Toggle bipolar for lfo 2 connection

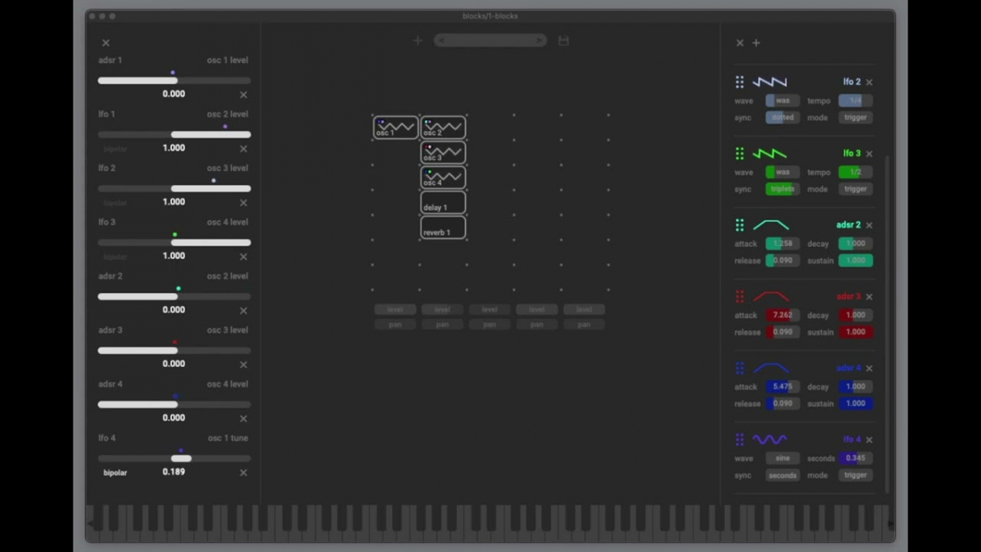click(115, 203)
